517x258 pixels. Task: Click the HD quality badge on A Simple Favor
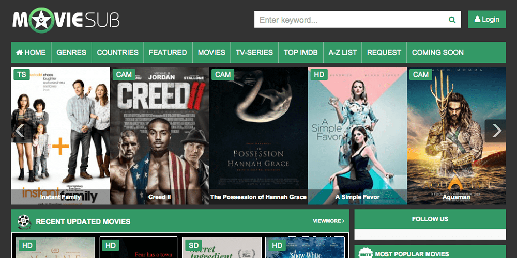(x=319, y=75)
